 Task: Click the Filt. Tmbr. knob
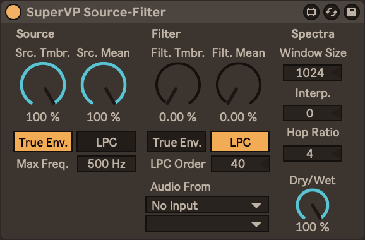click(178, 84)
